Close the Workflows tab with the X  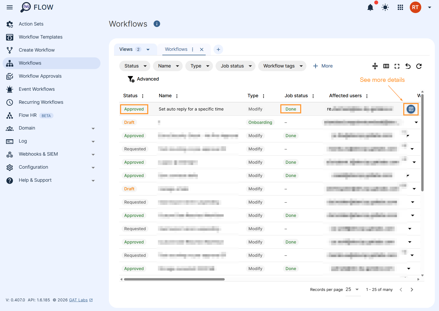(x=201, y=49)
